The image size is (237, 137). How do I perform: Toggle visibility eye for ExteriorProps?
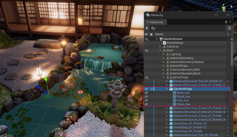pyautogui.click(x=146, y=78)
